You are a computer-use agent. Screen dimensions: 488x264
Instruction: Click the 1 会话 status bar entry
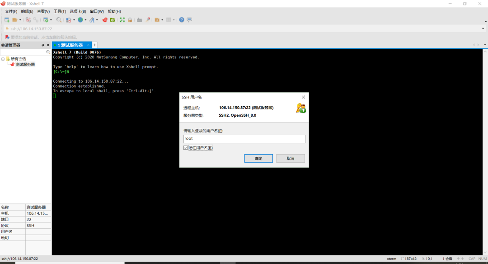(x=447, y=259)
